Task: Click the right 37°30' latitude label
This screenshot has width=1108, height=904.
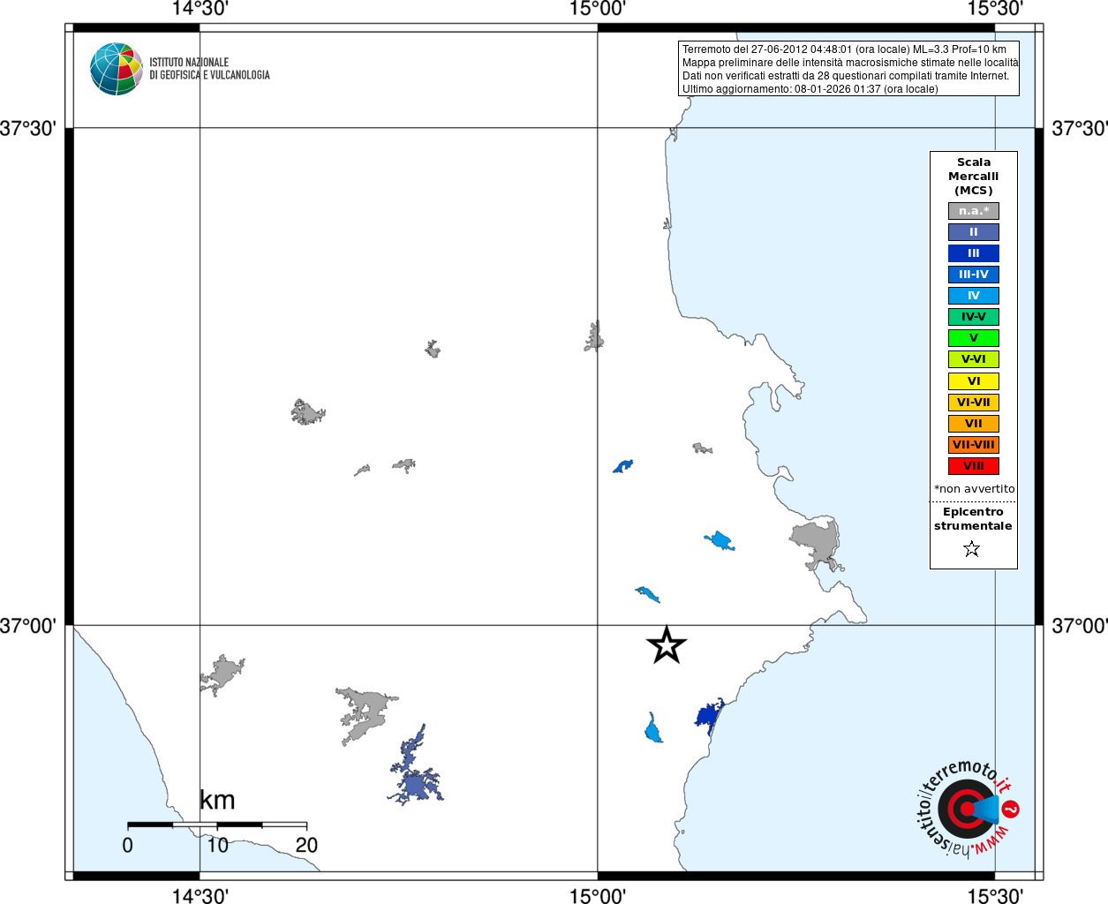Action: [x=1080, y=129]
